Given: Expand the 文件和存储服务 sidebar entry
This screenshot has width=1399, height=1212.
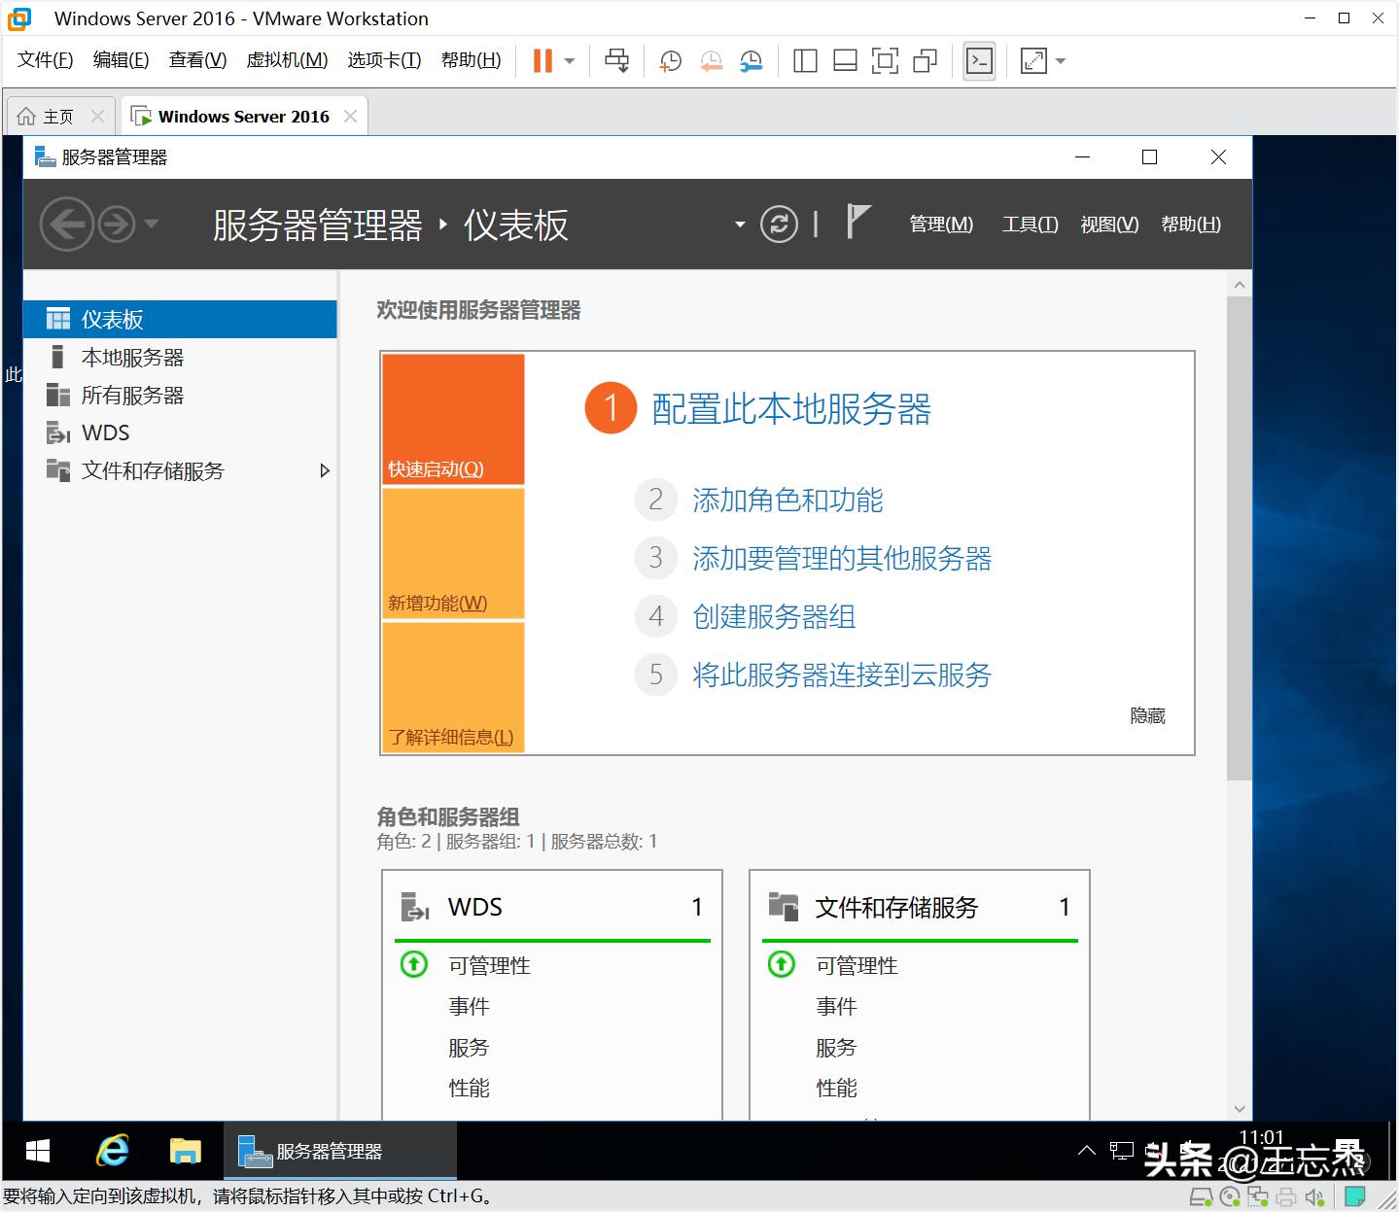Looking at the screenshot, I should [x=325, y=470].
